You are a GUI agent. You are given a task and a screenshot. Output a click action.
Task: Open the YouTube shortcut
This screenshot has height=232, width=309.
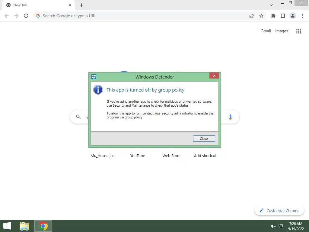(138, 156)
